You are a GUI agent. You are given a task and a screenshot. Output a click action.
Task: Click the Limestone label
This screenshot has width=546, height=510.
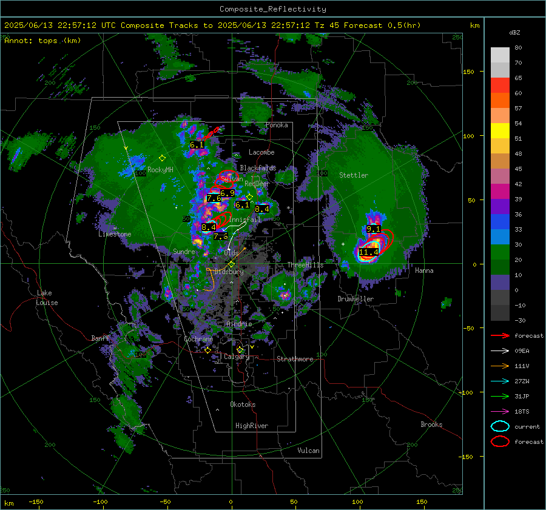115,234
